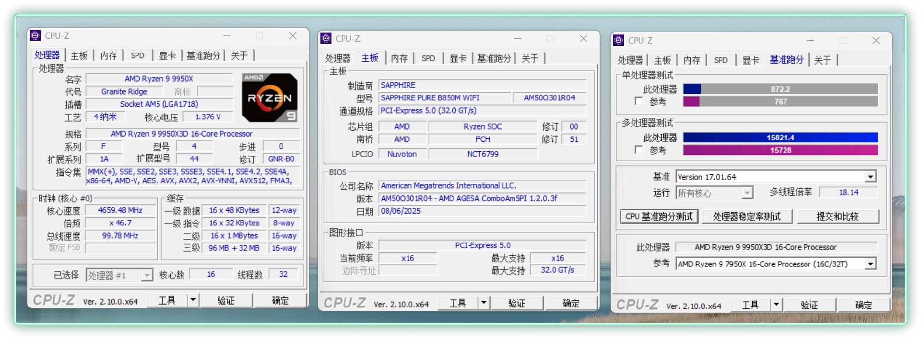Click 工具 button in the mainboard window
The height and width of the screenshot is (339, 921).
458,303
